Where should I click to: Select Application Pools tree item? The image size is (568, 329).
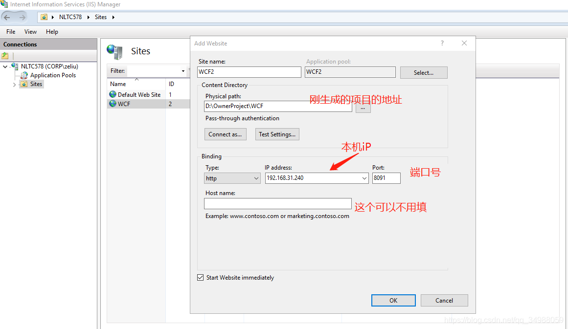click(x=53, y=75)
